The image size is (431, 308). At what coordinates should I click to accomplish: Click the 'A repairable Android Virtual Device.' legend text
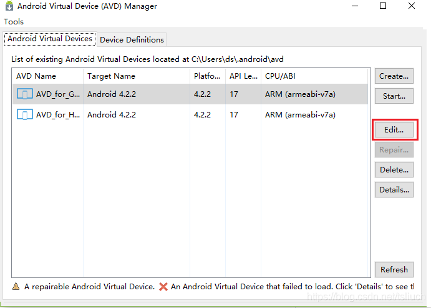tap(90, 287)
